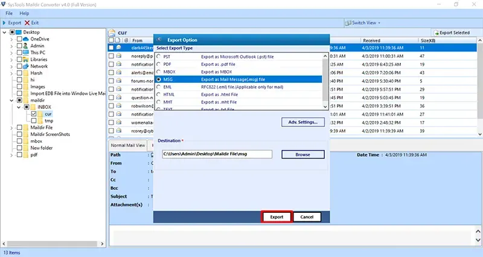Screen dimensions: 483x257
Task: Expand the OneDrive tree node
Action: (x=11, y=39)
